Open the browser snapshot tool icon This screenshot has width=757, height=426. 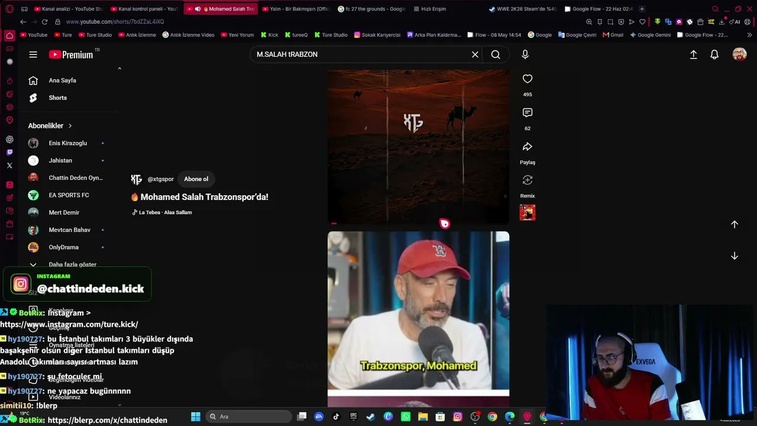(x=610, y=22)
